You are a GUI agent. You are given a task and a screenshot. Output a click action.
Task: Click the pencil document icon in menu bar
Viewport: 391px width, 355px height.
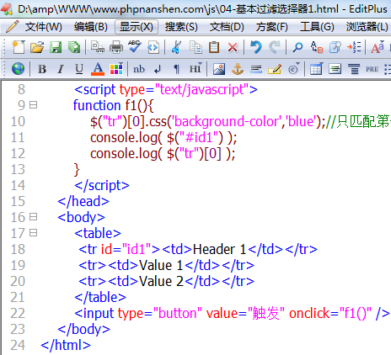(x=12, y=27)
